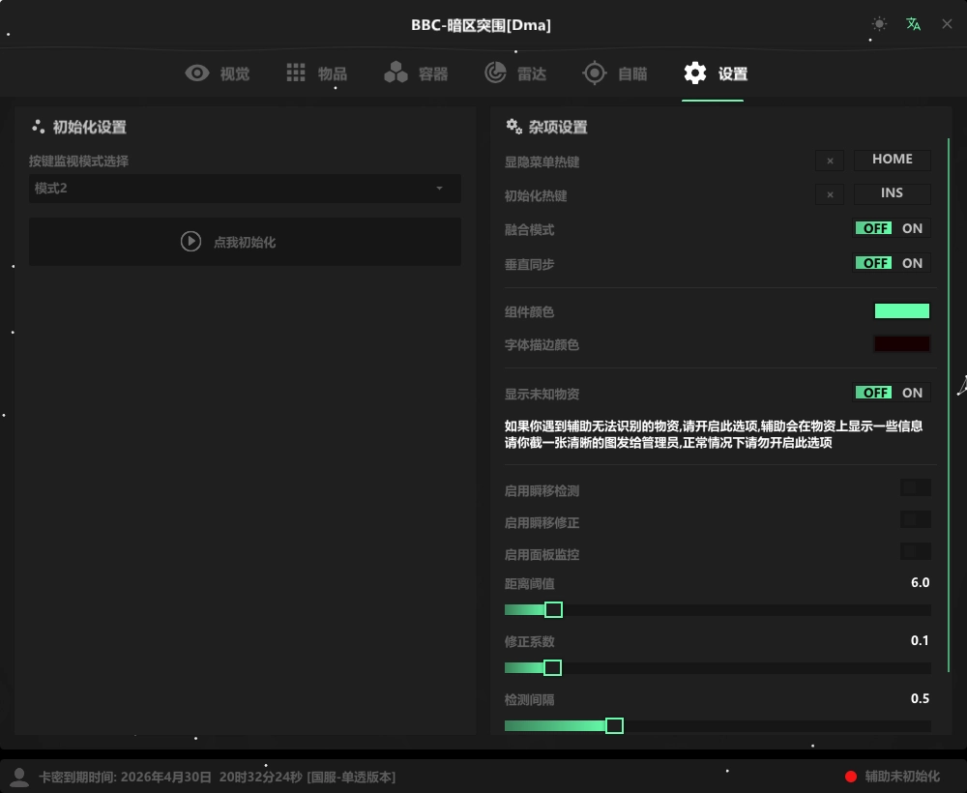Switch to the 雷达 radar icon
The image size is (967, 793).
(495, 73)
